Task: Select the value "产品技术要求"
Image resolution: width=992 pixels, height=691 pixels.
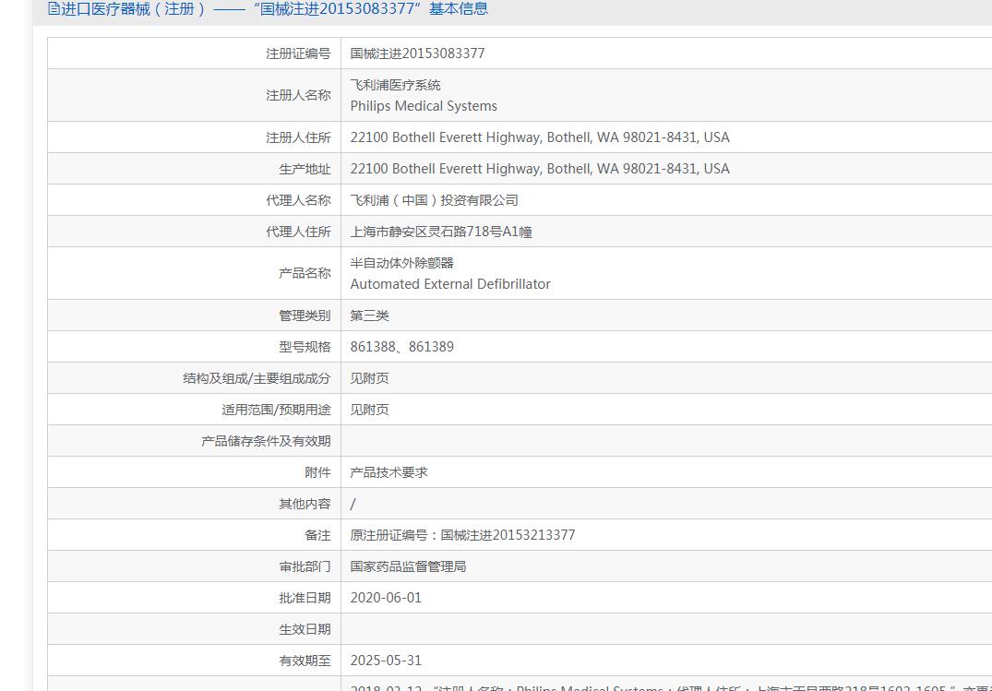Action: [x=389, y=472]
